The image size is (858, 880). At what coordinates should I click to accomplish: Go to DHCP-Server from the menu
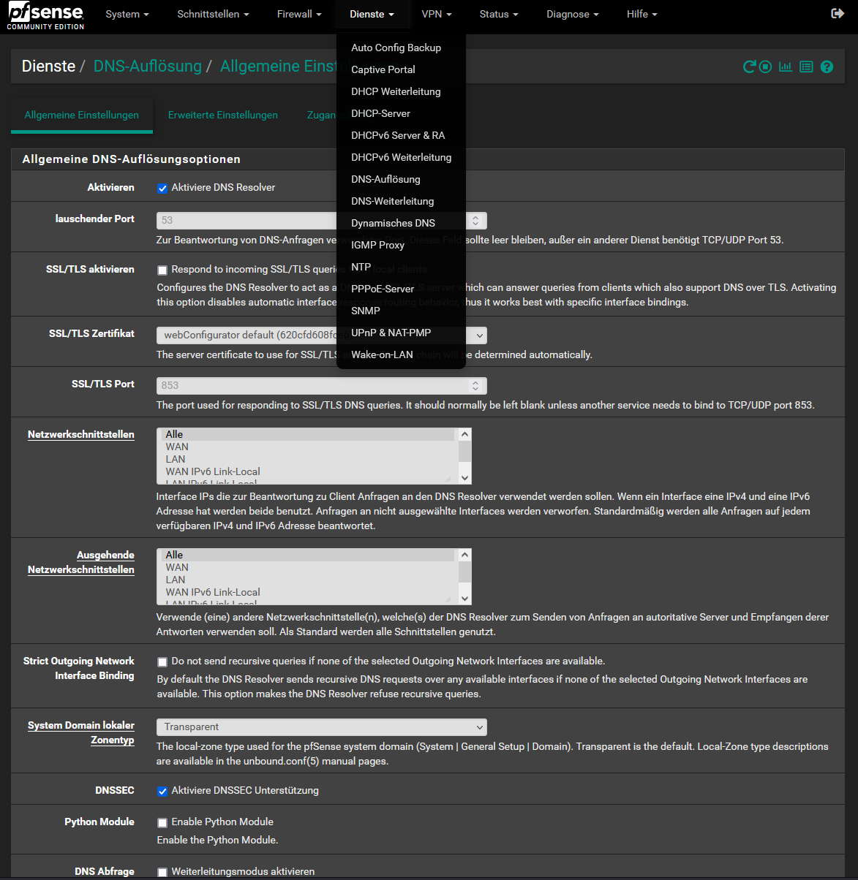[401, 113]
